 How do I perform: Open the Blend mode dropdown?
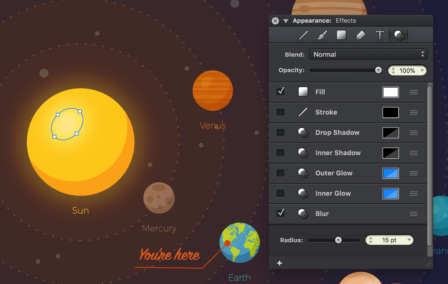tap(368, 54)
